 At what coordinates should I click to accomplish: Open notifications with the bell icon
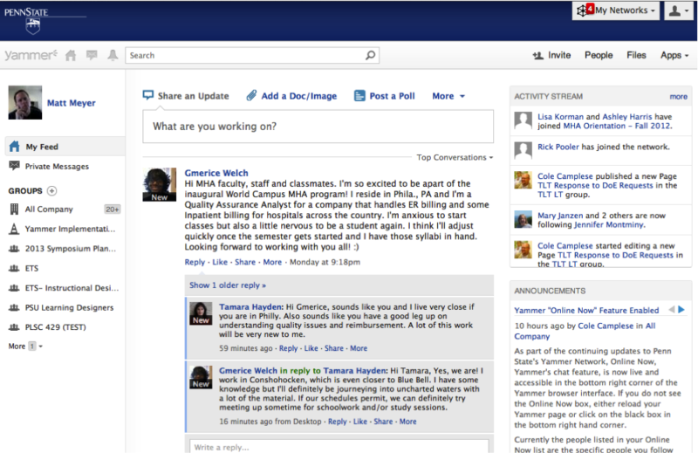pos(112,56)
